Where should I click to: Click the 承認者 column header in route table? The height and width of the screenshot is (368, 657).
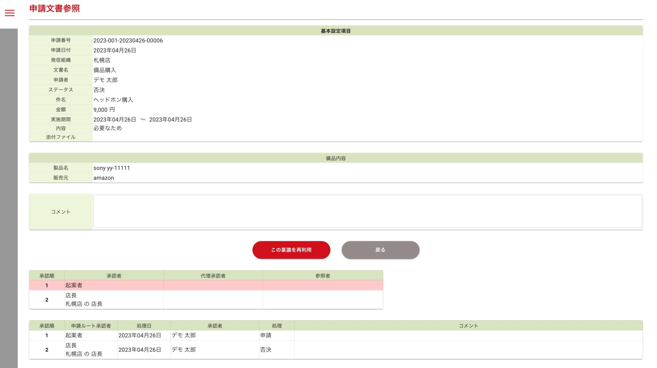[x=114, y=276]
